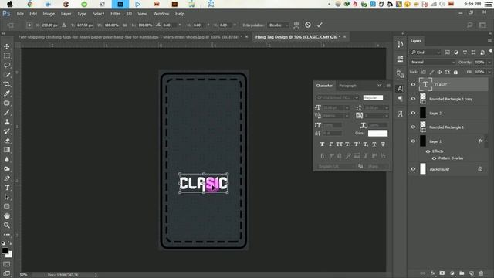Open the Character panel menu
Screen dimensions: 494x278
(x=388, y=86)
